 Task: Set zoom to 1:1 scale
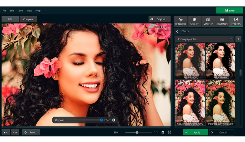click(x=156, y=132)
